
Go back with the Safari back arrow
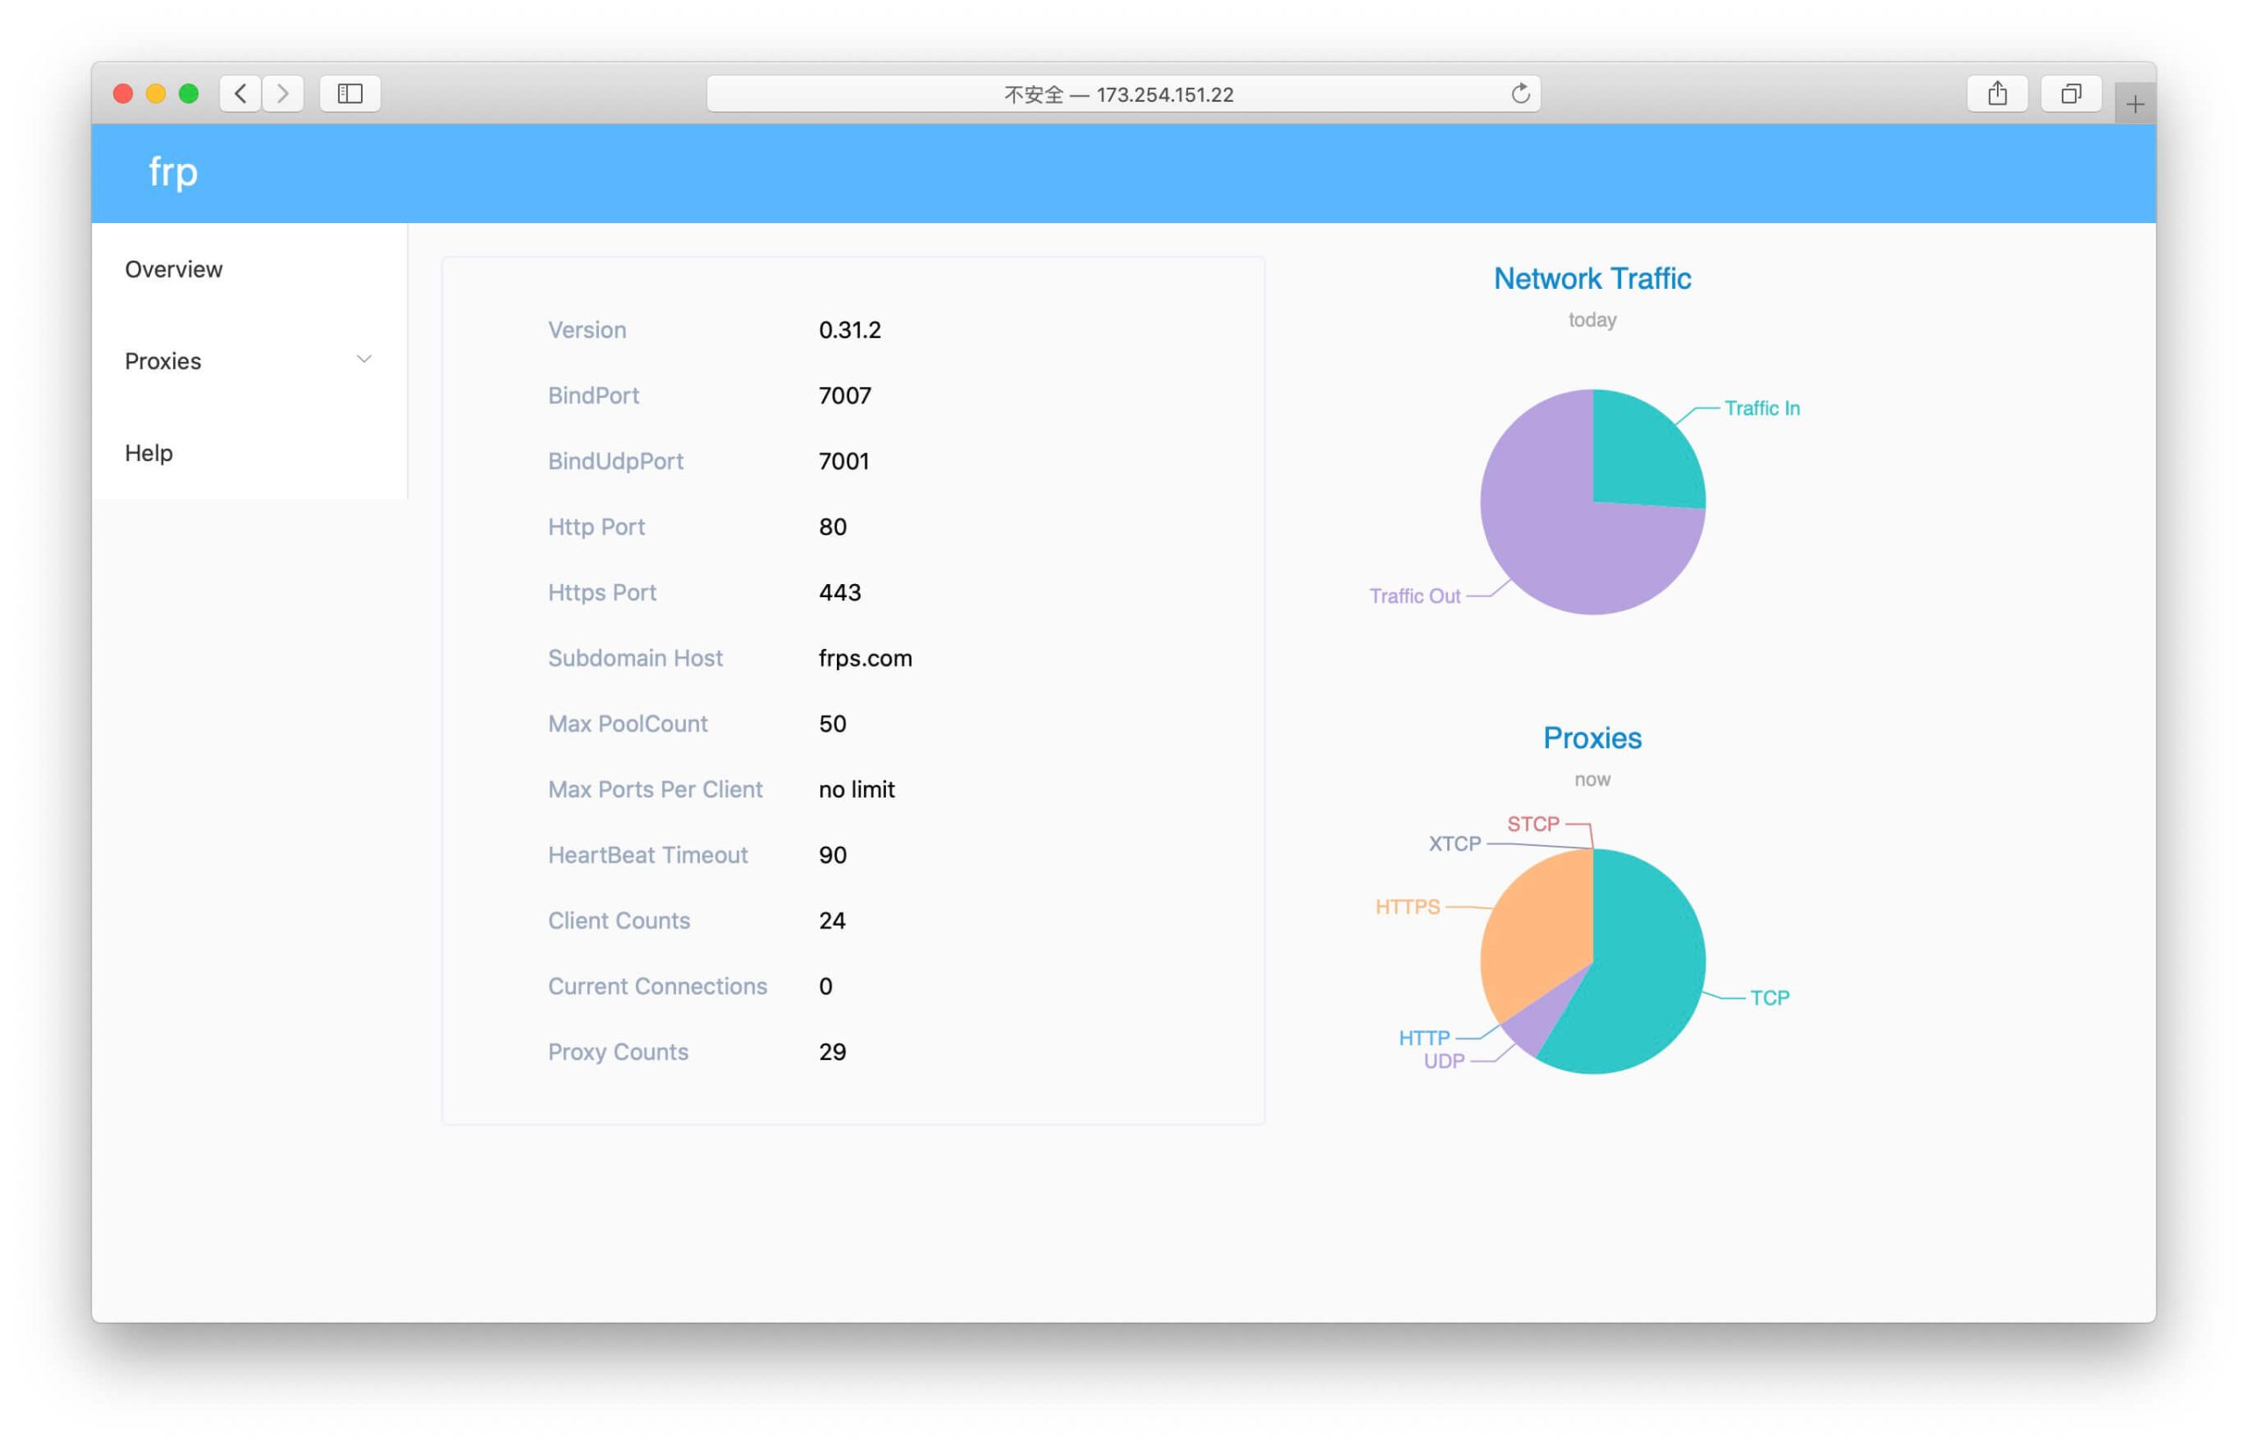point(241,94)
